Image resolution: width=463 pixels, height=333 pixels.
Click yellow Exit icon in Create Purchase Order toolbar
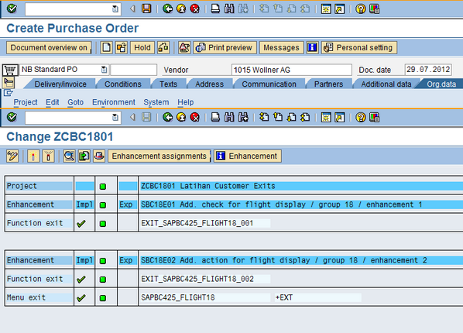click(x=181, y=9)
